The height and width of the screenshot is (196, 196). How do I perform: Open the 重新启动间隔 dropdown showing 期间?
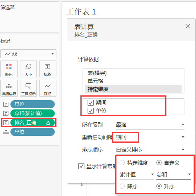[150, 137]
